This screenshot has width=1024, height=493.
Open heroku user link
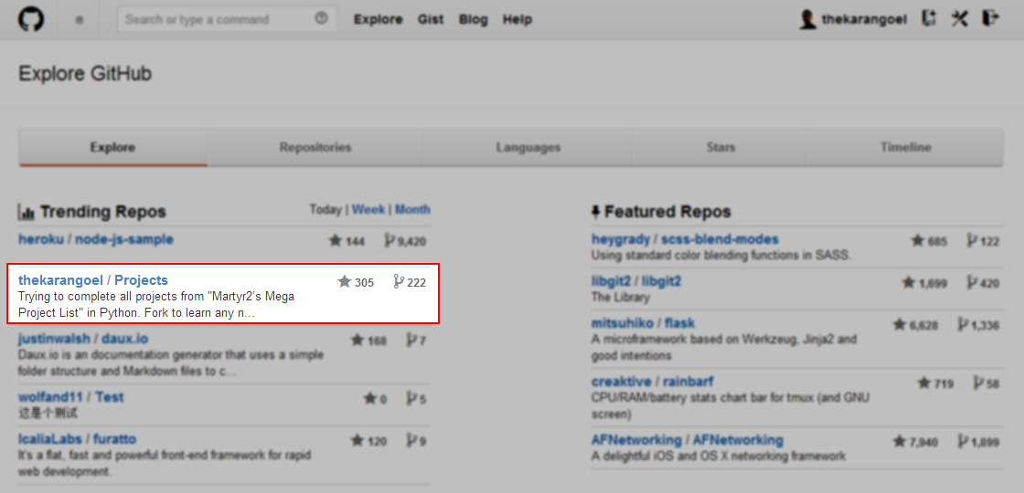click(x=41, y=238)
